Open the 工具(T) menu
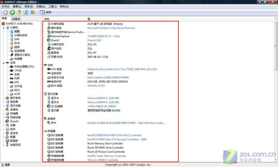The width and height of the screenshot is (278, 167). coord(52,7)
